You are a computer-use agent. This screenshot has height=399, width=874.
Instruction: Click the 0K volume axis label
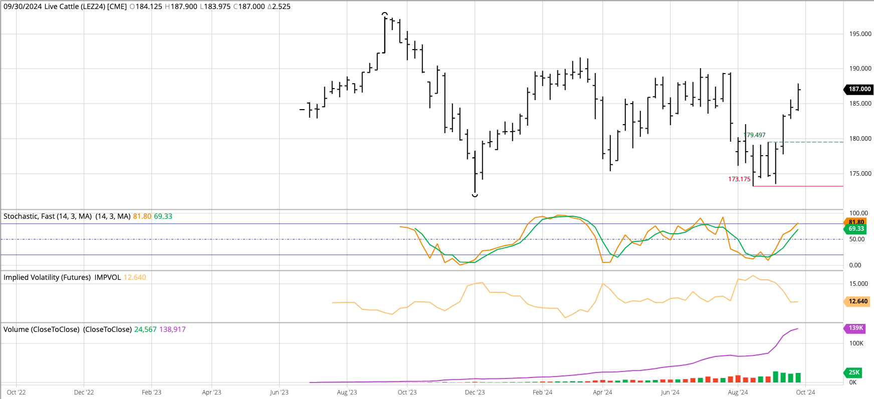click(x=853, y=382)
